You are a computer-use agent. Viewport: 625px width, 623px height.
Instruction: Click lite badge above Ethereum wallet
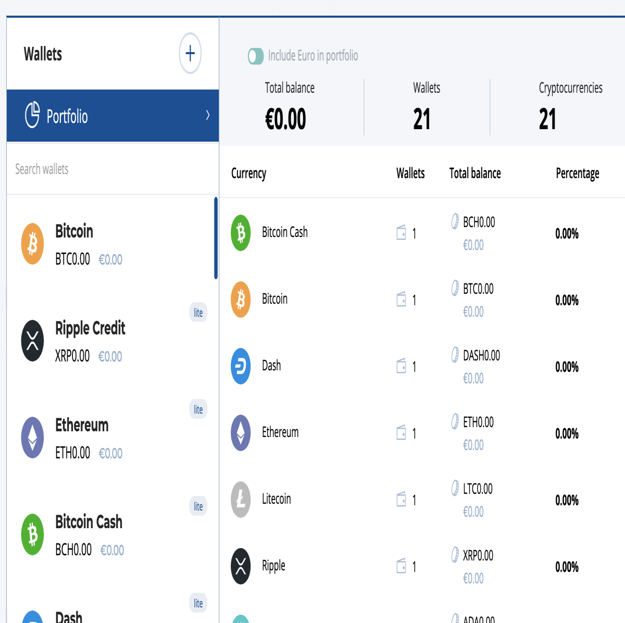pyautogui.click(x=198, y=409)
